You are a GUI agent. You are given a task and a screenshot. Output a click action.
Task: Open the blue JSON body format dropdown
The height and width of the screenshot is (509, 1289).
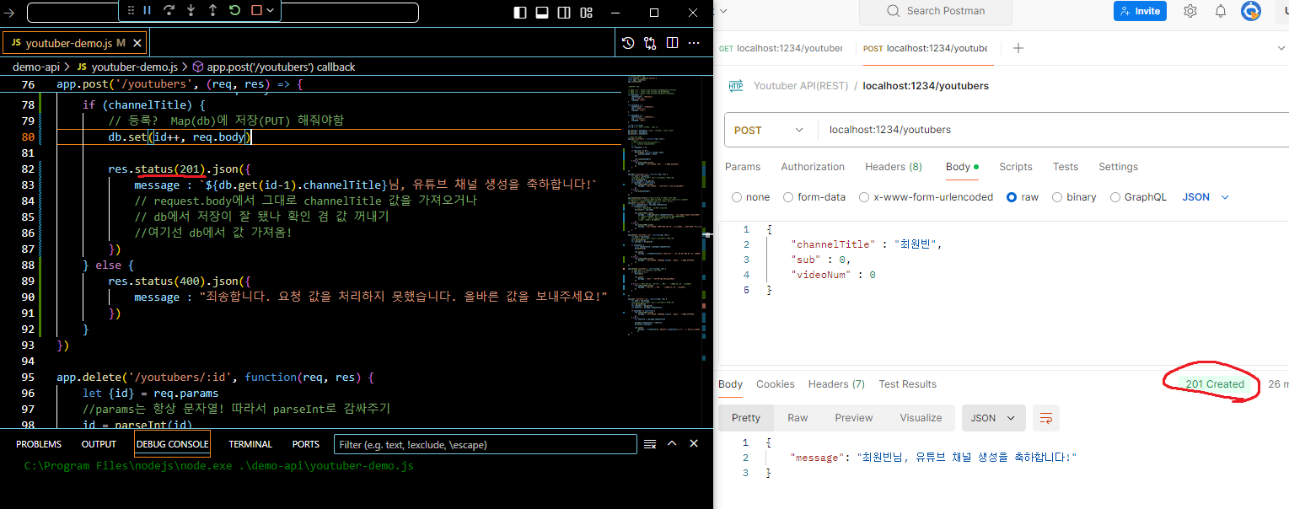pyautogui.click(x=1206, y=197)
